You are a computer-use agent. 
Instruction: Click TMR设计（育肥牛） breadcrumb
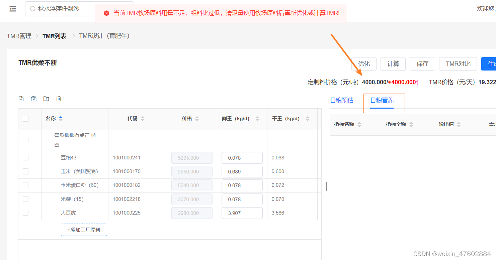(104, 36)
